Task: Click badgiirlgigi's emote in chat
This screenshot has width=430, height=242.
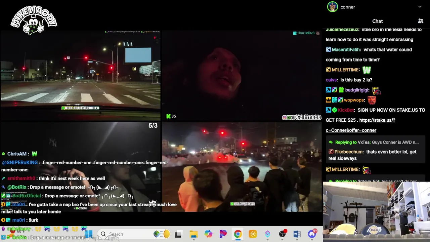Action: click(x=376, y=90)
